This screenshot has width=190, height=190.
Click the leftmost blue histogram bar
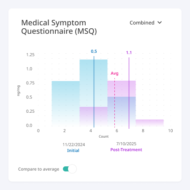[65, 103]
